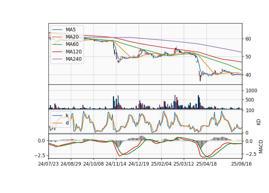Screen dimensions: 269x193
Task: Click the 24/11/14 date axis label
Action: [116, 164]
